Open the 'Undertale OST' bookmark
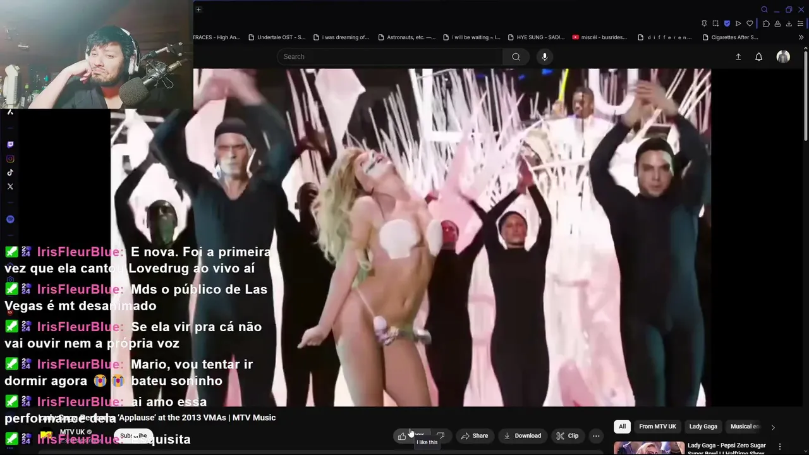Screen dimensions: 809x455 click(x=276, y=37)
